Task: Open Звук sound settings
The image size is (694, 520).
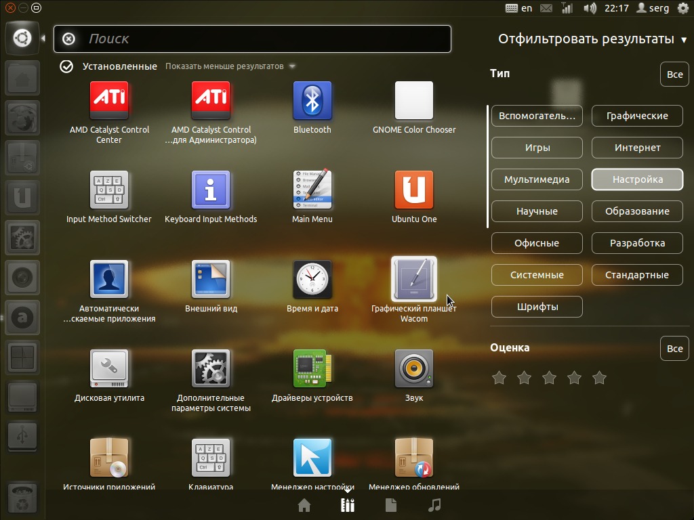Action: [414, 369]
